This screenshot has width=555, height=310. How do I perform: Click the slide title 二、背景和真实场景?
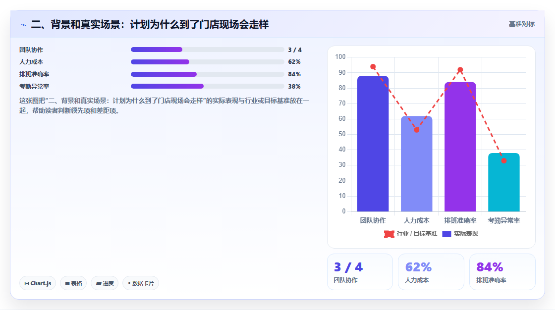tap(150, 24)
